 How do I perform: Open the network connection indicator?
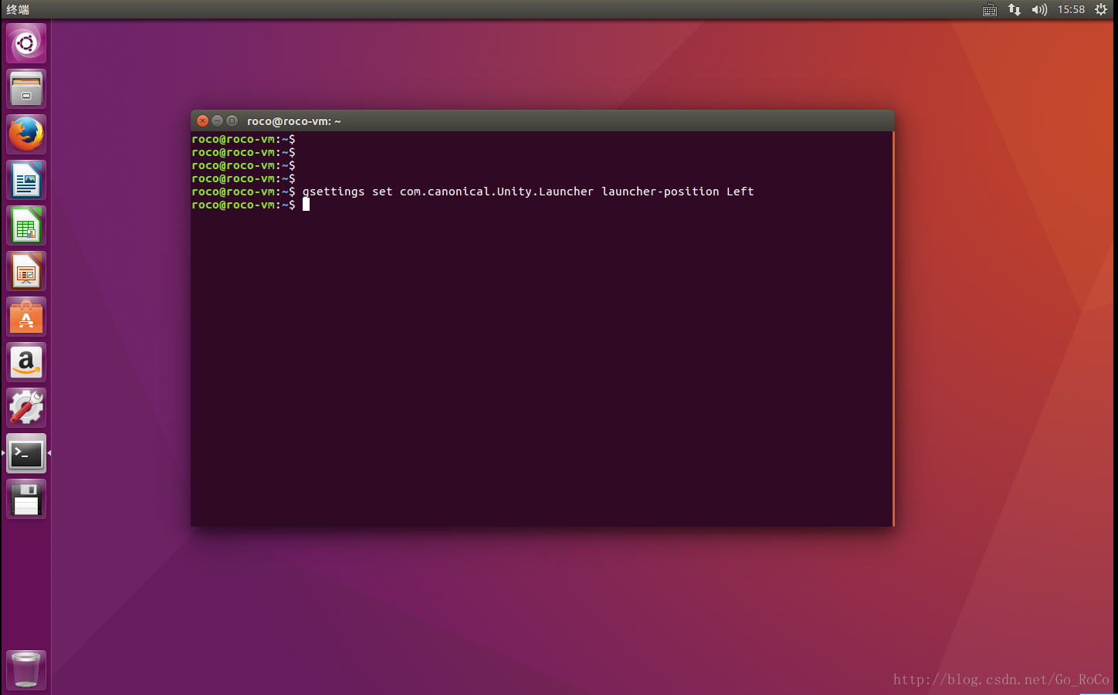point(1015,9)
